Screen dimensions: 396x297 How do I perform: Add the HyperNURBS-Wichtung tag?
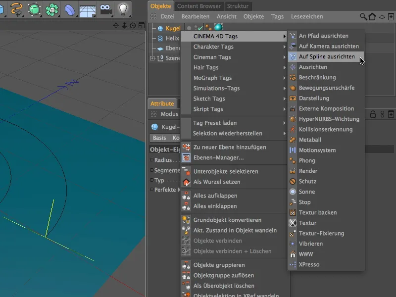(x=326, y=119)
